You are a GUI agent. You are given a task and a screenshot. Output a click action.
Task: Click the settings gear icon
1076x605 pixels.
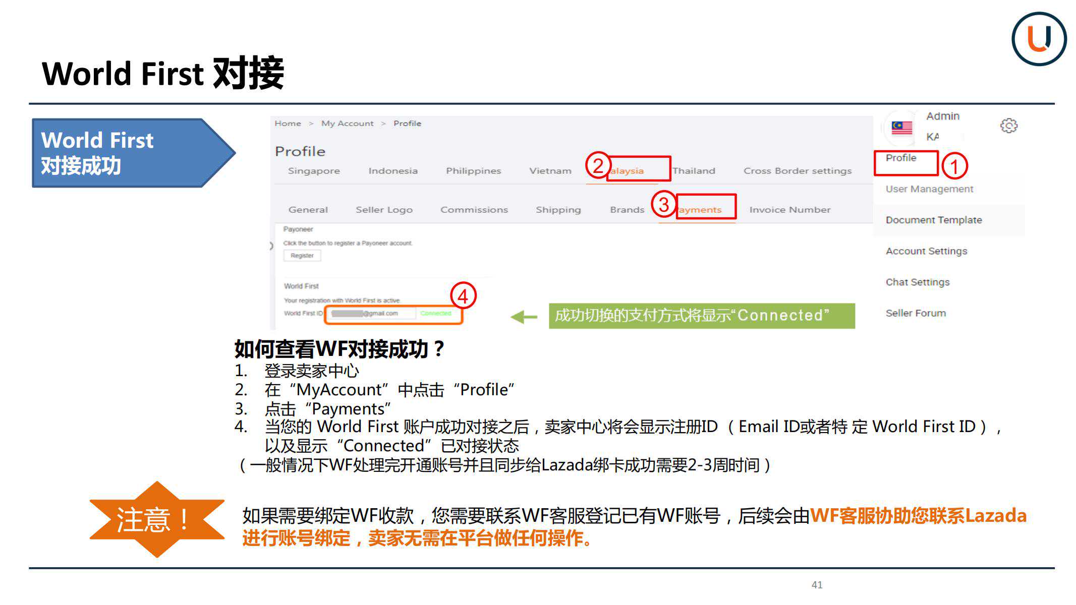point(1008,126)
